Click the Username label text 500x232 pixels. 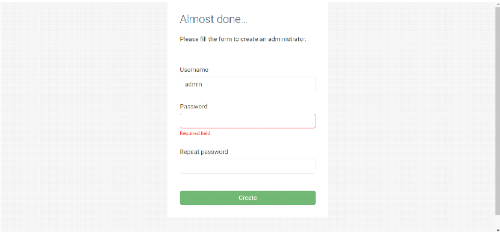click(194, 69)
